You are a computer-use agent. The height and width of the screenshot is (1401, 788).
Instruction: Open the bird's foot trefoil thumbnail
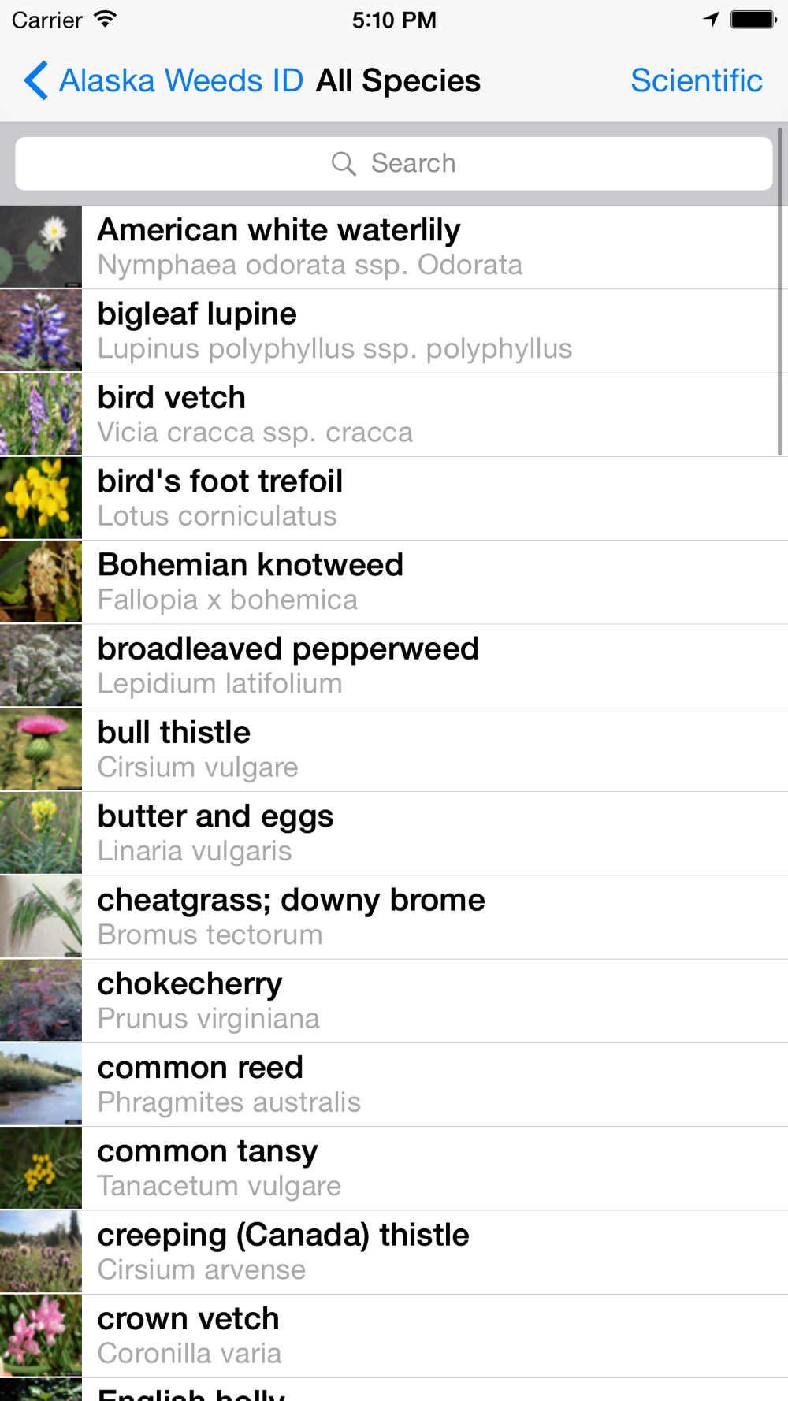(41, 498)
